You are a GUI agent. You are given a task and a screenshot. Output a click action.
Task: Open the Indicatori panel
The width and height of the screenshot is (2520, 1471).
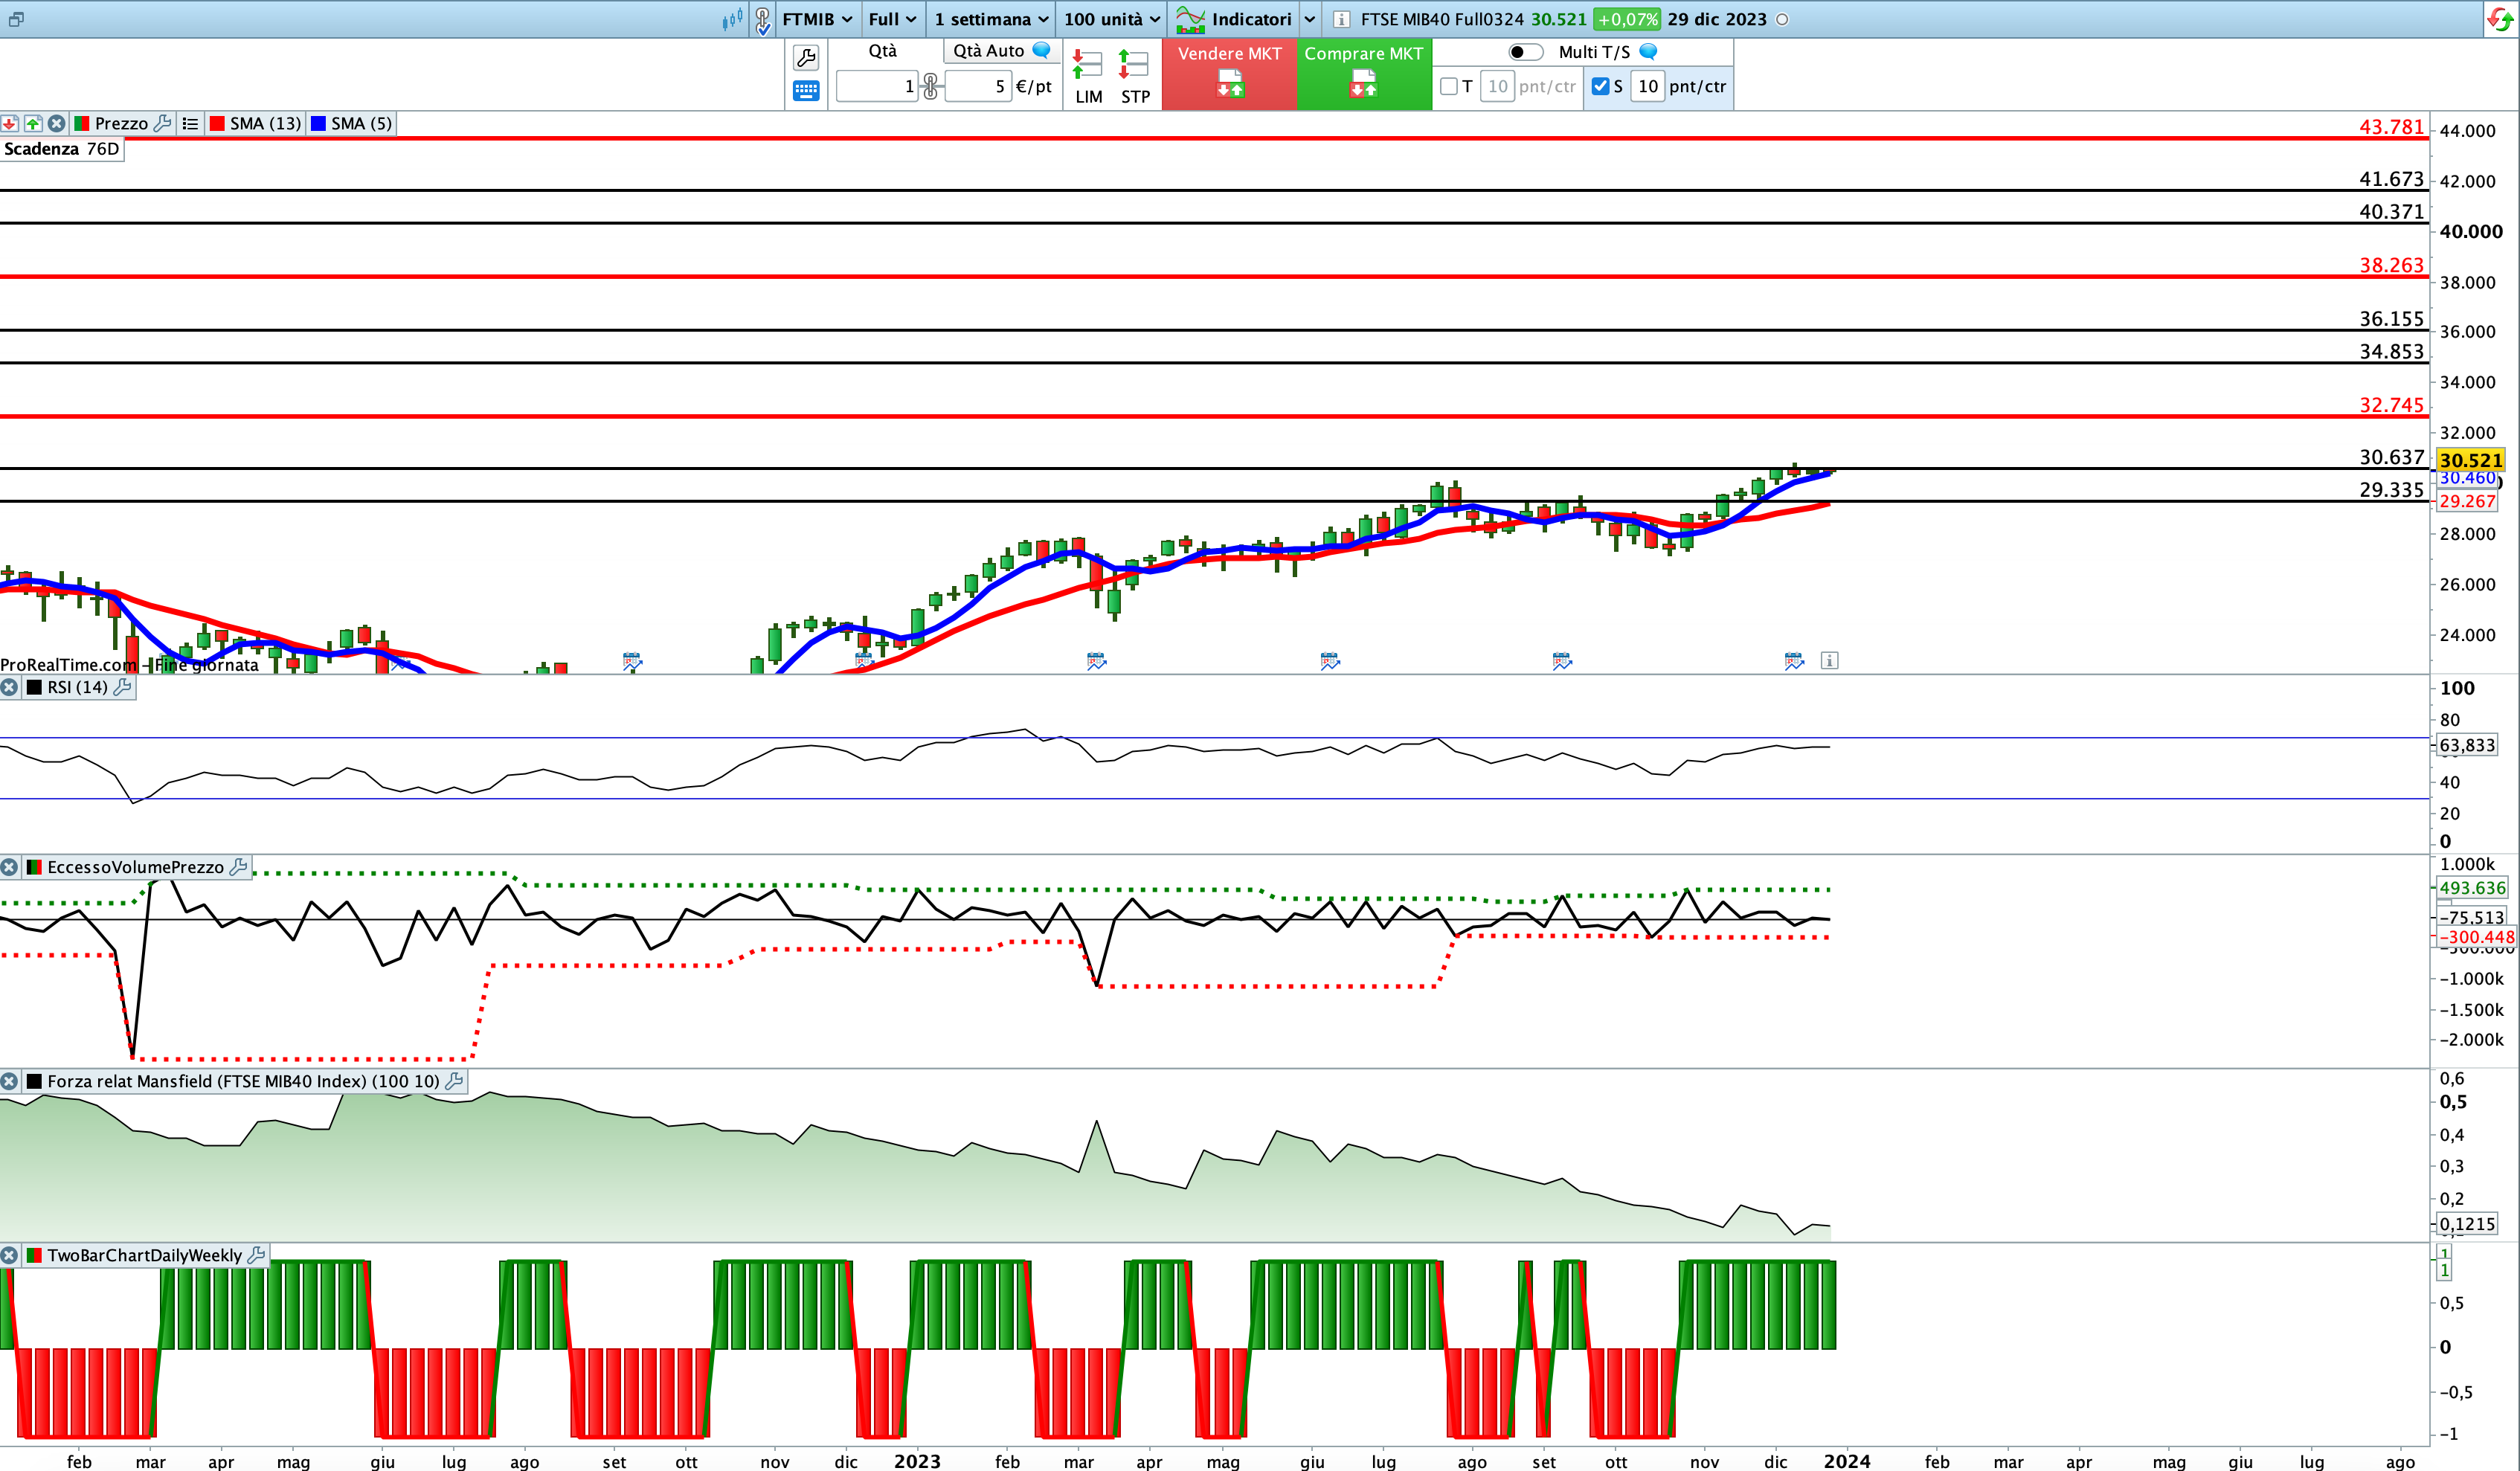(x=1233, y=19)
